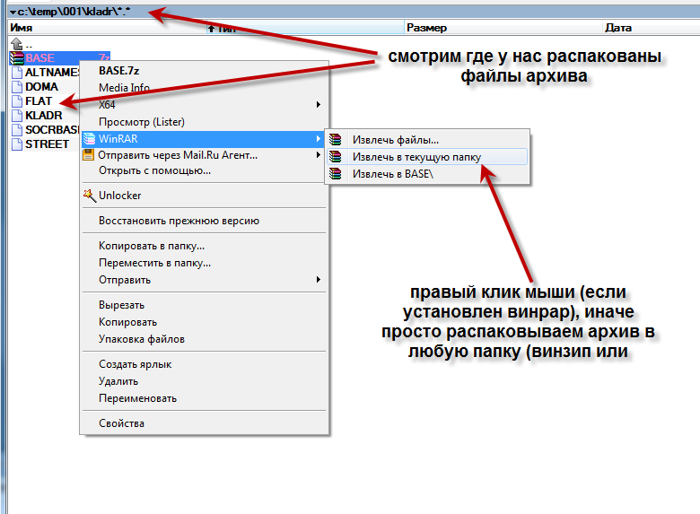The width and height of the screenshot is (700, 514).
Task: Click the BASE archive file icon
Action: pos(16,58)
